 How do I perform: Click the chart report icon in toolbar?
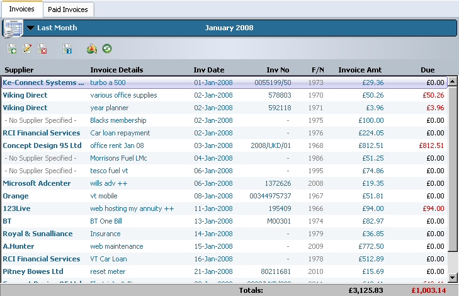pyautogui.click(x=93, y=48)
